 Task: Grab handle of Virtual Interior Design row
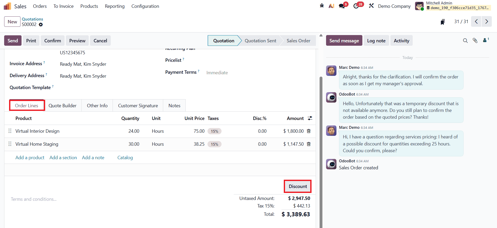tap(10, 131)
